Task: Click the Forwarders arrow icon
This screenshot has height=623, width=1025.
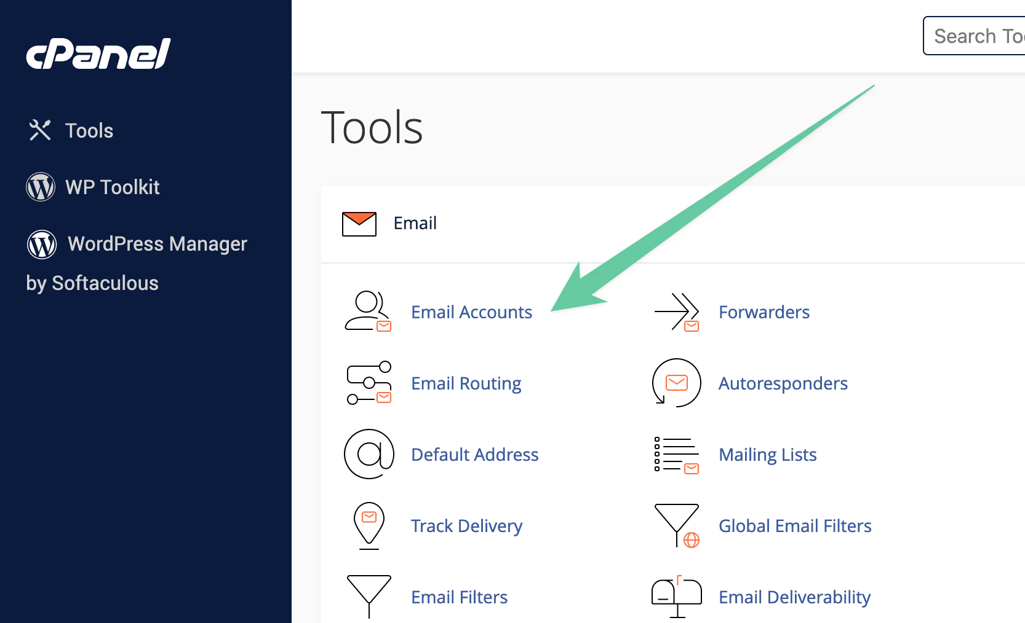Action: 676,312
